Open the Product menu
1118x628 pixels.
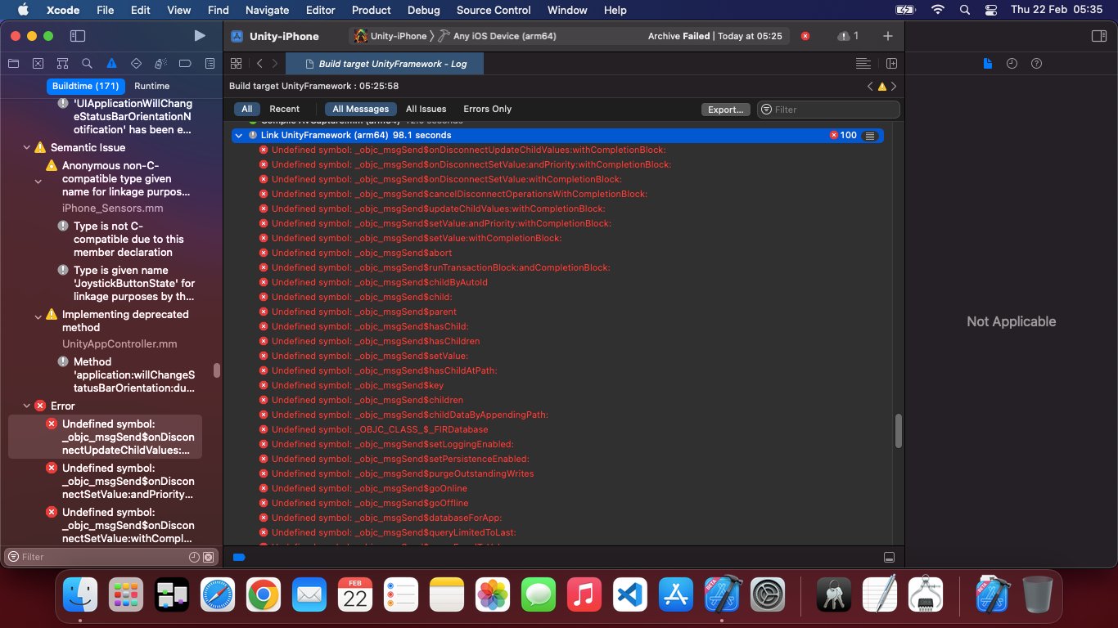(372, 10)
